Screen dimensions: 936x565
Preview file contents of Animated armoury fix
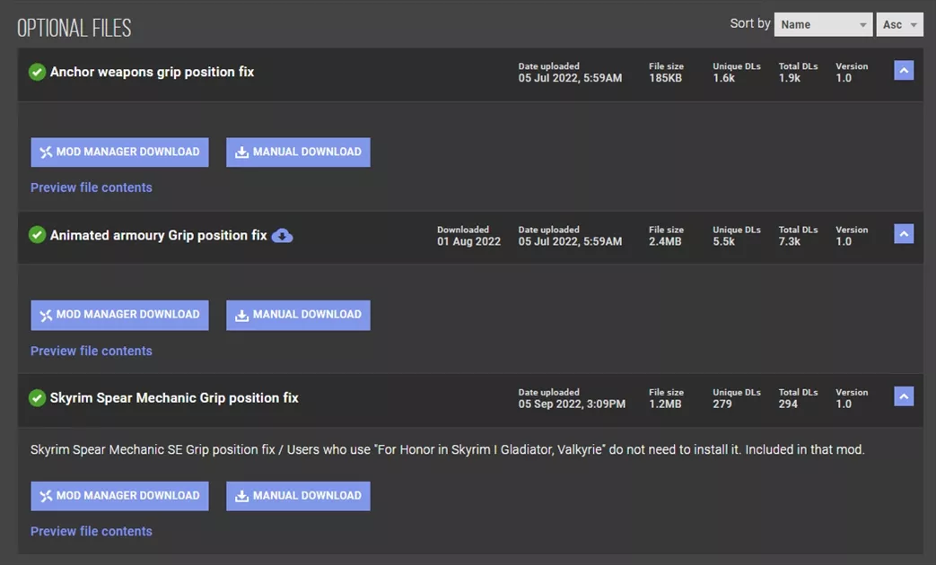92,351
